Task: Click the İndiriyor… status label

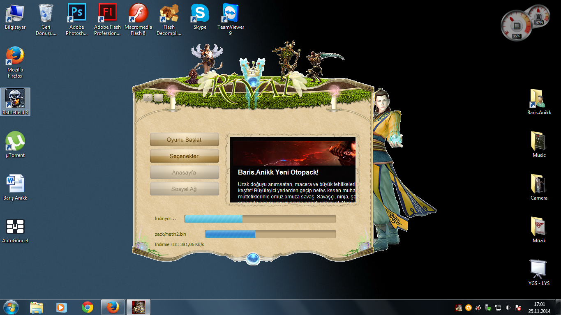Action: (165, 218)
